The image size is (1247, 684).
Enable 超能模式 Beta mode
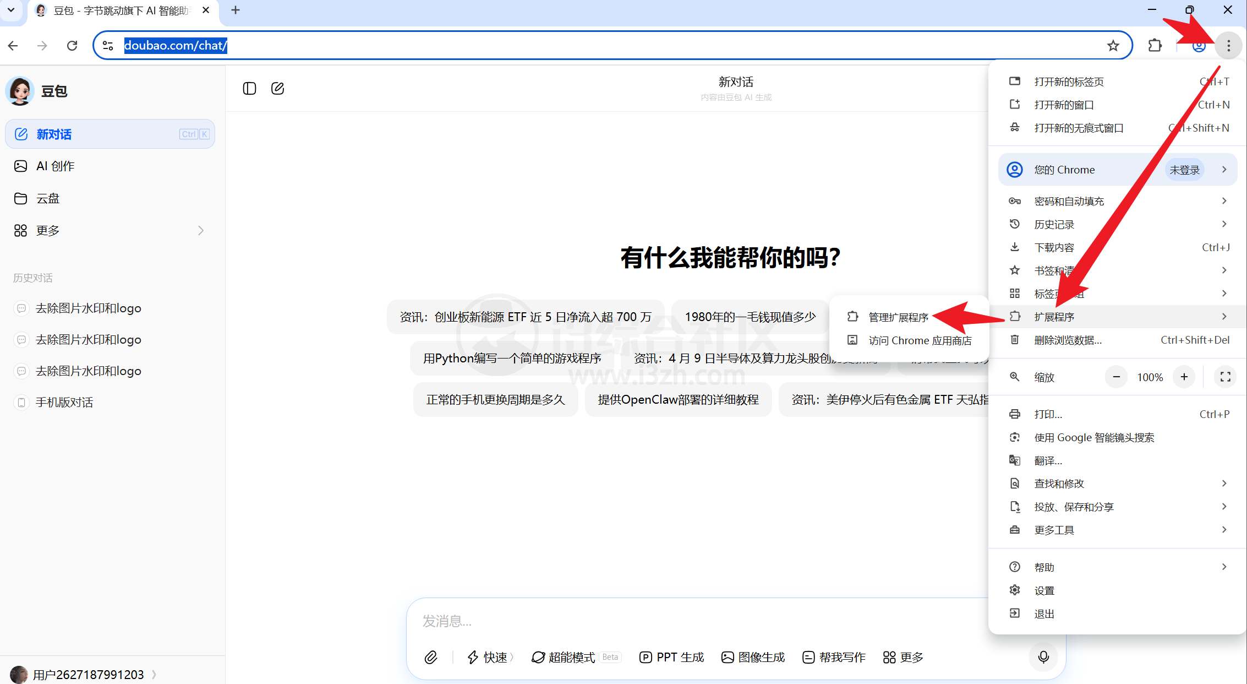pyautogui.click(x=571, y=657)
